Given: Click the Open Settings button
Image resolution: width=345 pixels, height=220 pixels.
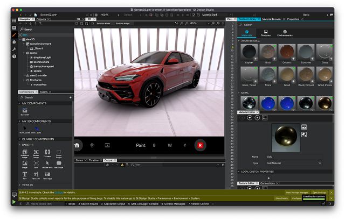Looking at the screenshot, I should point(319,192).
